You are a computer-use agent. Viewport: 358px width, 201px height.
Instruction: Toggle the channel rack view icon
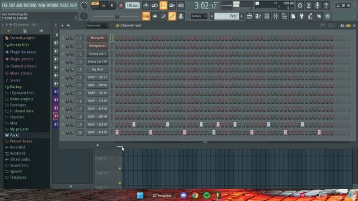pyautogui.click(x=267, y=16)
